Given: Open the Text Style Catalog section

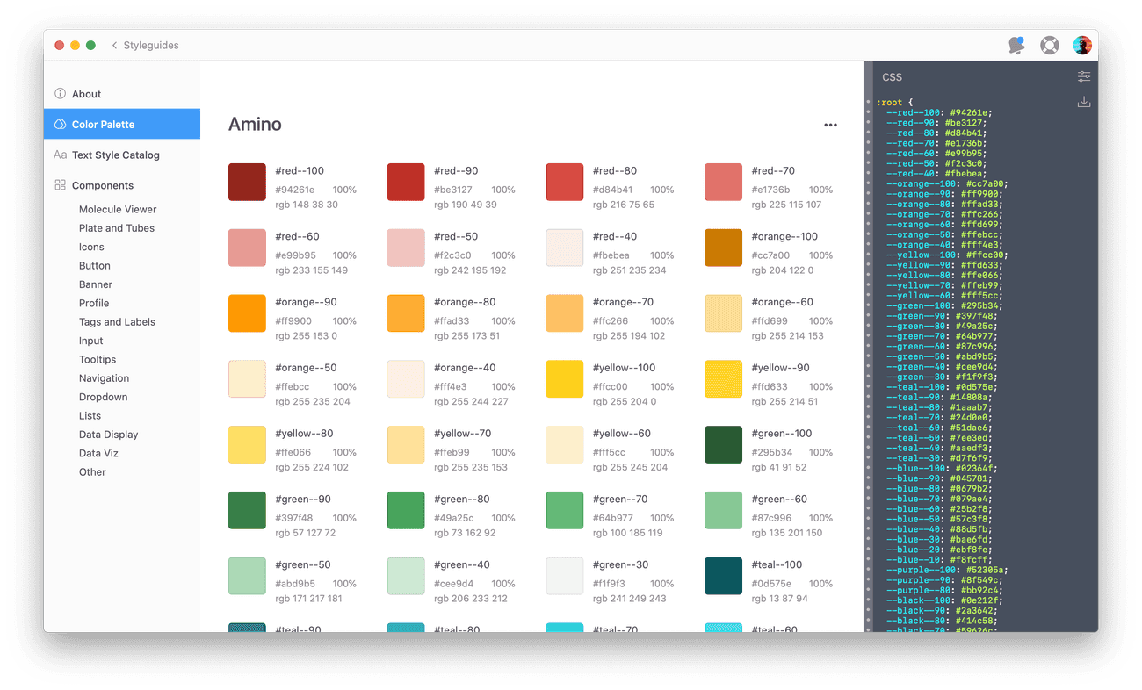Looking at the screenshot, I should click(x=116, y=155).
